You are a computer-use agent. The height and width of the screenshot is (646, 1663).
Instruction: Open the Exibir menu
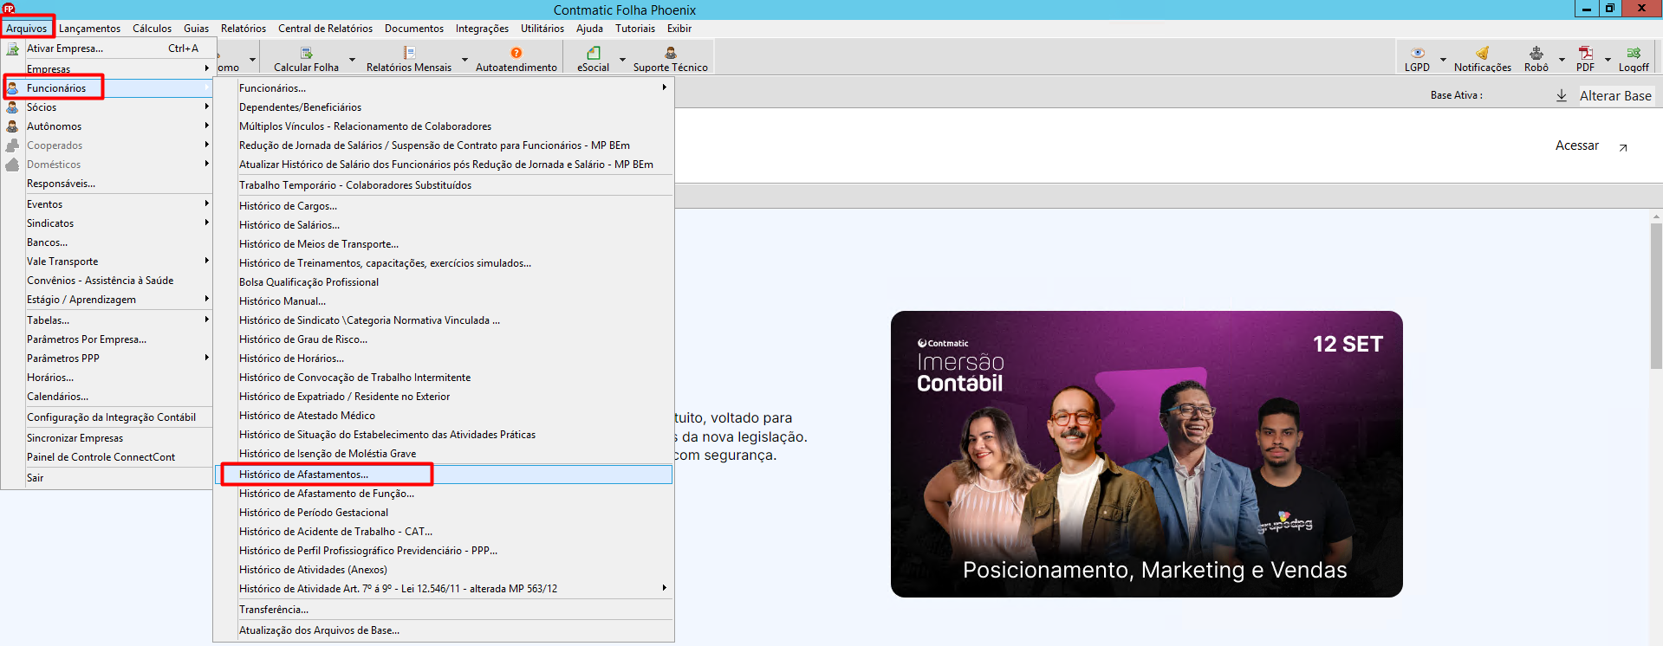[679, 29]
